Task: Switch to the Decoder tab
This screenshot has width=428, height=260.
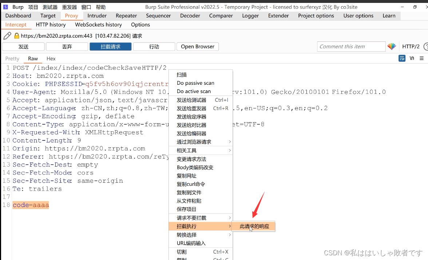Action: pos(190,16)
